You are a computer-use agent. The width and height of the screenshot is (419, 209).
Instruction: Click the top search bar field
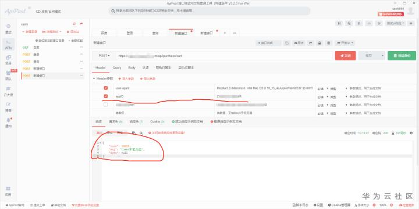tap(210, 11)
